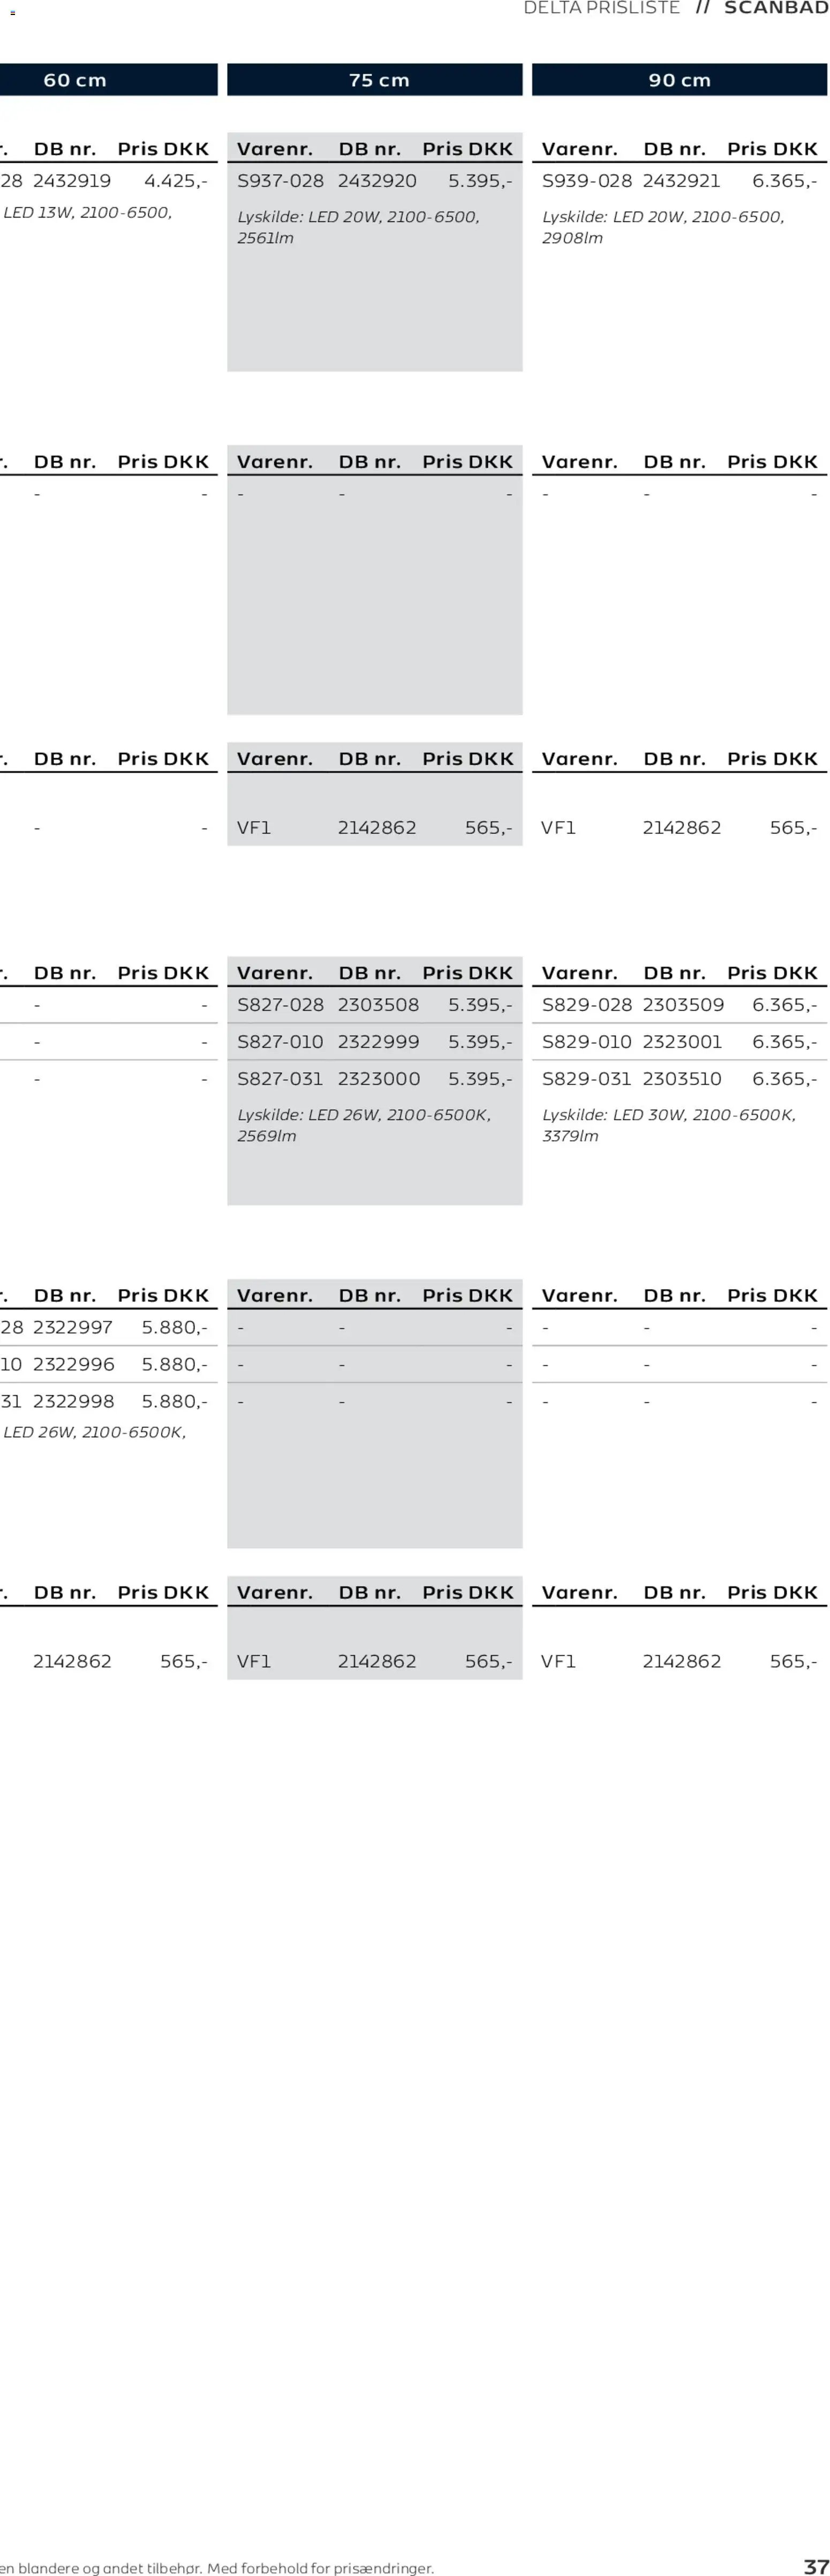Click the price 4.425,-

(x=176, y=181)
